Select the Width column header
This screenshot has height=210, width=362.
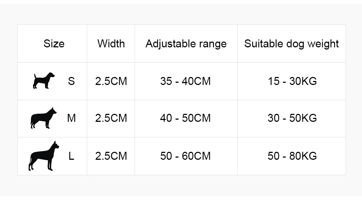[111, 44]
